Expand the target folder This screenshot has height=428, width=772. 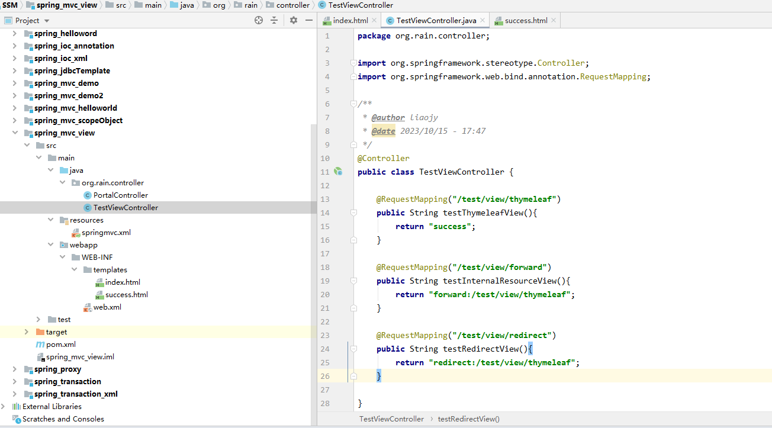pyautogui.click(x=27, y=332)
